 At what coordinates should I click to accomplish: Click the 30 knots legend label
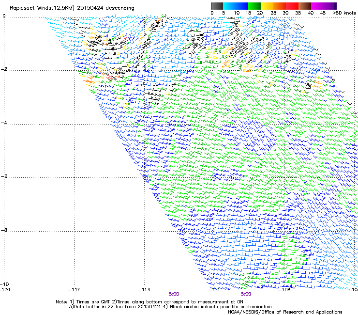[x=285, y=13]
